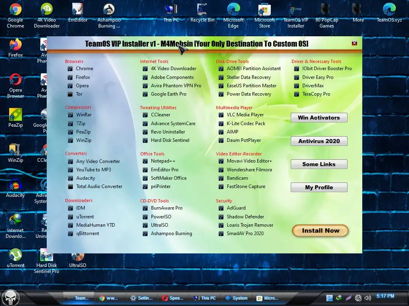Open TeamOS.xyz desktop shortcut
The width and height of the screenshot is (409, 306).
tap(389, 13)
